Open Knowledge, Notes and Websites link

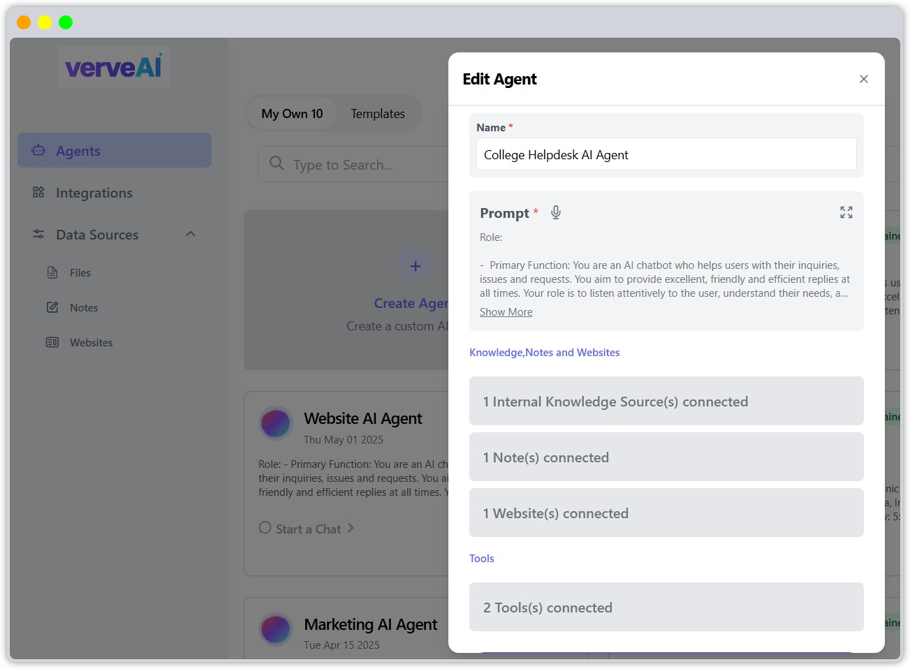[544, 352]
